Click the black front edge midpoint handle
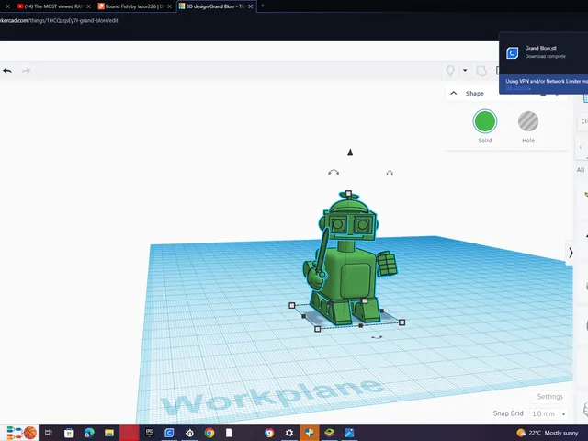Image resolution: width=588 pixels, height=441 pixels. pyautogui.click(x=361, y=325)
